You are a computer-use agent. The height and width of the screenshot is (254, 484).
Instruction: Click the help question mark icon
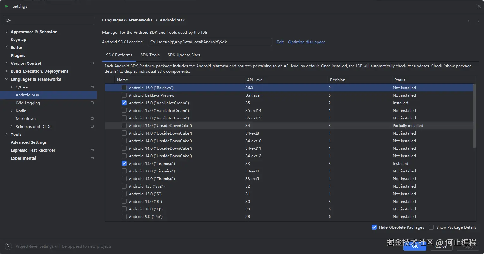point(9,246)
